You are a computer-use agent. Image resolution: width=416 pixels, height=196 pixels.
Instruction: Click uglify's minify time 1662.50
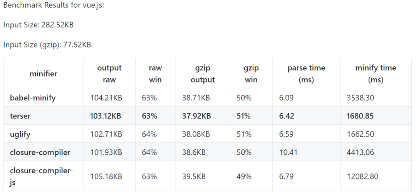pos(360,134)
